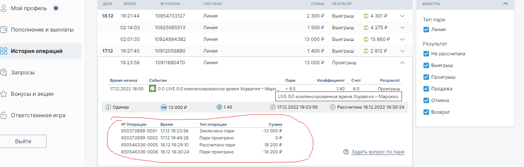Click the question bubble icon beside Запросы
The height and width of the screenshot is (167, 524).
pos(4,72)
